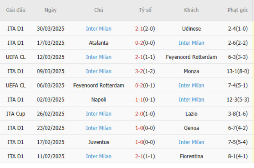This screenshot has height=168, width=254.
Task: Click the Ngày column header
Action: (50, 10)
